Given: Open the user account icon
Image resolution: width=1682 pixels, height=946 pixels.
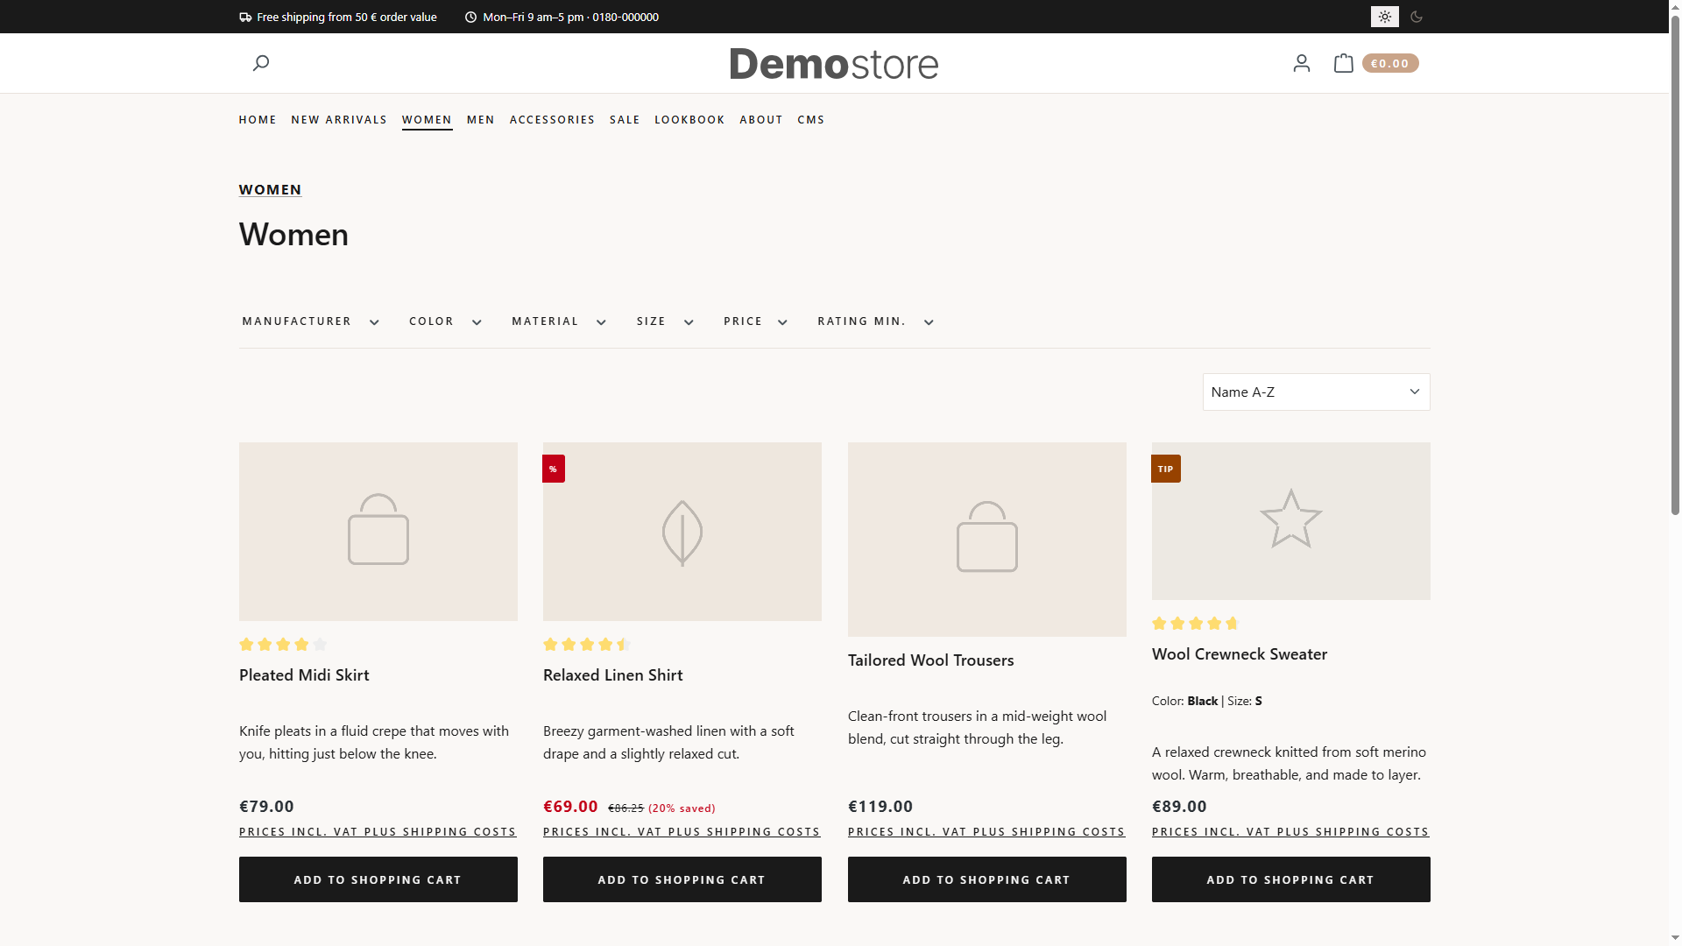Looking at the screenshot, I should pyautogui.click(x=1302, y=63).
